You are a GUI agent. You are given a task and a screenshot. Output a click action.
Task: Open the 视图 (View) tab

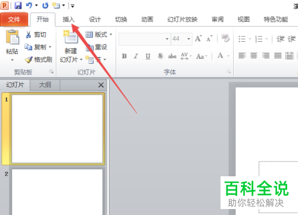click(244, 20)
